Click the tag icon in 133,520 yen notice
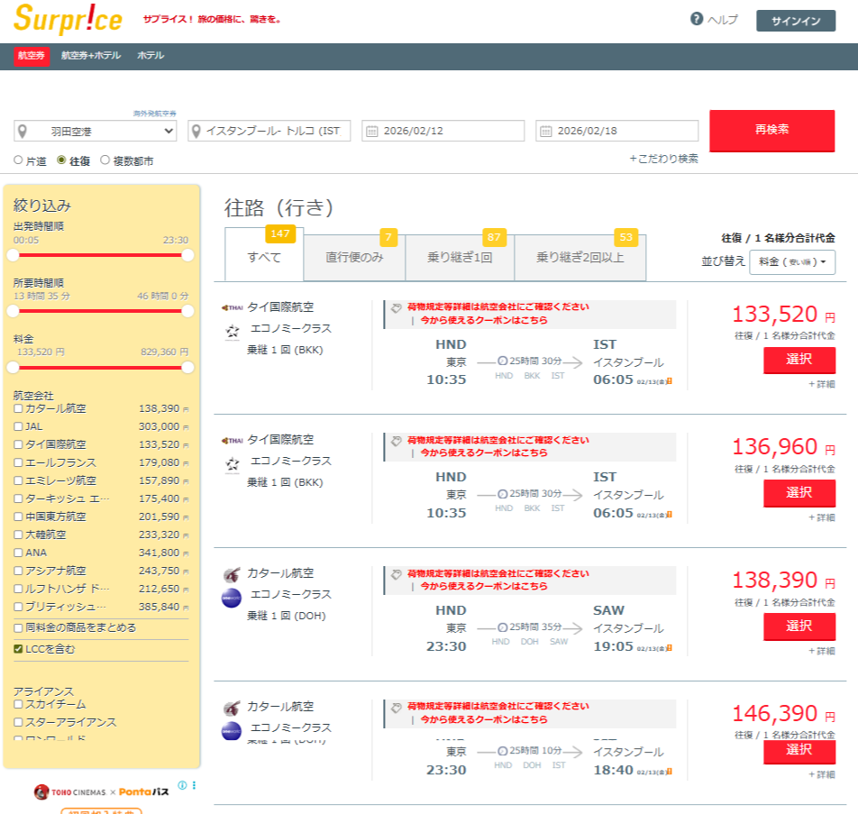Screen dimensions: 858x814 (397, 307)
